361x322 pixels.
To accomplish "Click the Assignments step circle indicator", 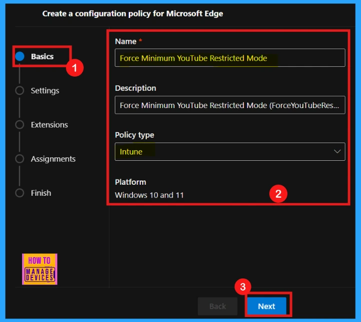I will 20,159.
